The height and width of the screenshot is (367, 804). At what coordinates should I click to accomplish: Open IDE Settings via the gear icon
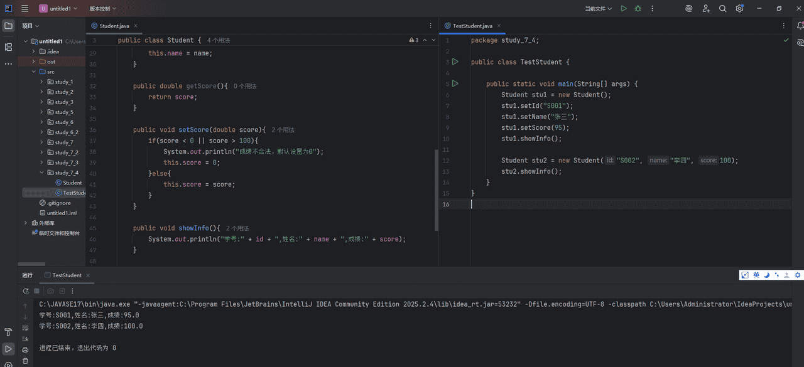(x=739, y=8)
